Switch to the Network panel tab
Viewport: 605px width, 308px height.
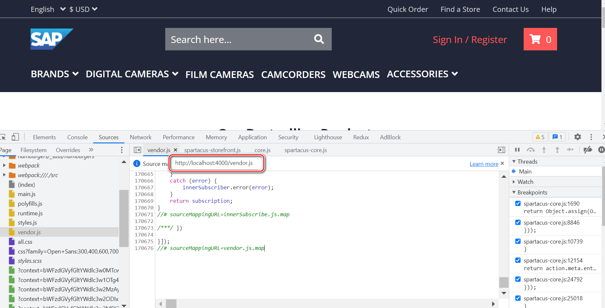click(x=141, y=137)
